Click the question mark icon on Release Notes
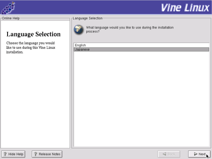The height and width of the screenshot is (159, 212). point(36,154)
